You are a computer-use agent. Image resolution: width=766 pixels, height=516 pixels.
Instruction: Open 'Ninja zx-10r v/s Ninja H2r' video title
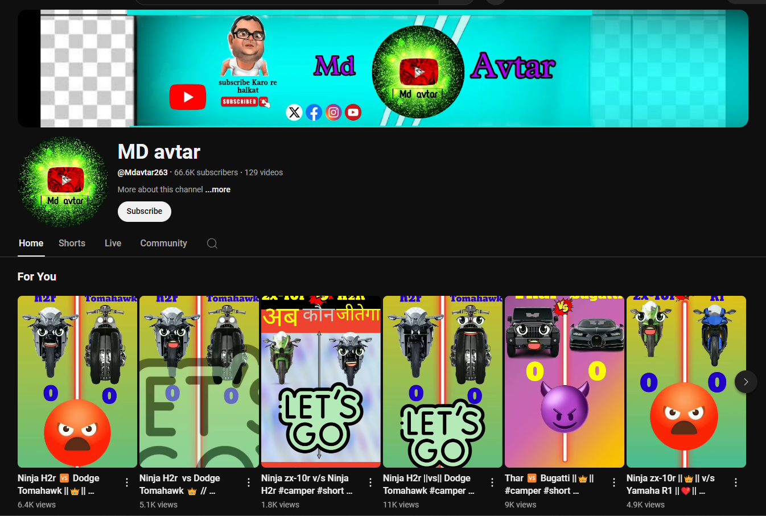click(307, 484)
